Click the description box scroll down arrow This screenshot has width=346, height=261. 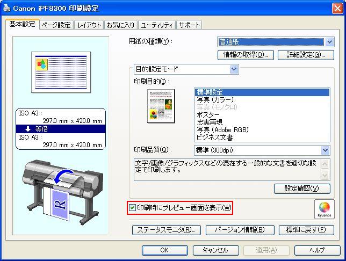click(x=325, y=175)
